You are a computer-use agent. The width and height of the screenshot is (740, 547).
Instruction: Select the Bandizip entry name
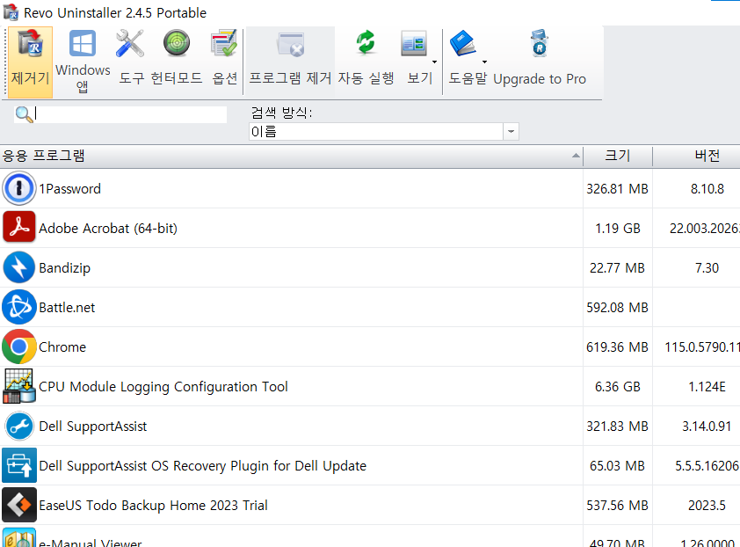tap(65, 268)
